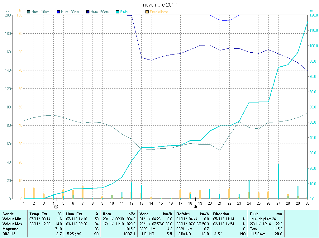Select the Hum. -50cm legend swatch
The height and width of the screenshot is (238, 319).
coord(88,12)
